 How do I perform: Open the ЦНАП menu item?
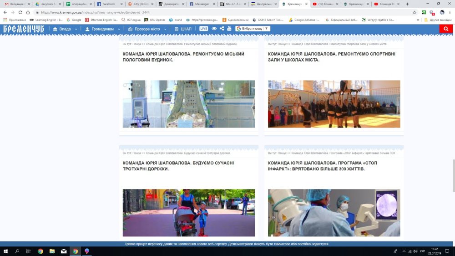[183, 29]
